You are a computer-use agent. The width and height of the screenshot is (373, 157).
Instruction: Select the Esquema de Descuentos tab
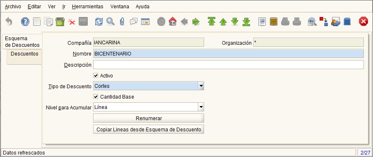pyautogui.click(x=22, y=41)
